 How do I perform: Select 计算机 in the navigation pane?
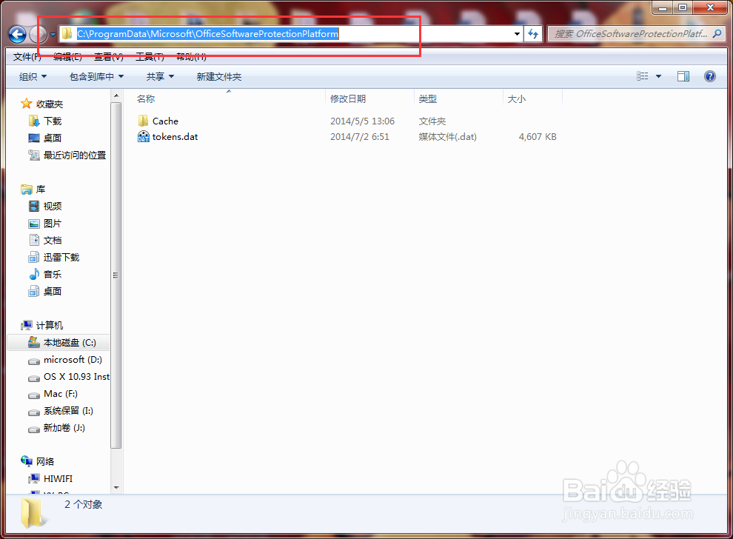(49, 325)
